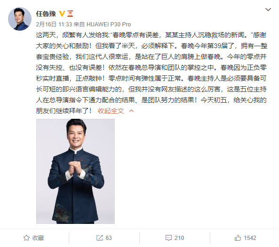Open the 任鲁豫 username link
279x247 pixels.
tap(46, 14)
